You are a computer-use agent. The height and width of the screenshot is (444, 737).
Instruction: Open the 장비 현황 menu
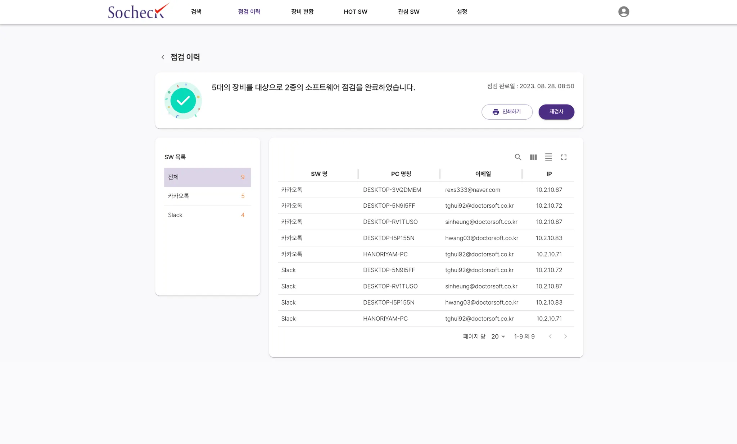(x=302, y=11)
